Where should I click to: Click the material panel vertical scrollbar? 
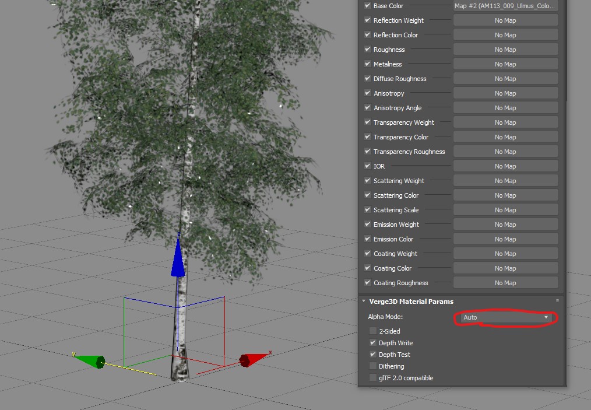(x=565, y=50)
